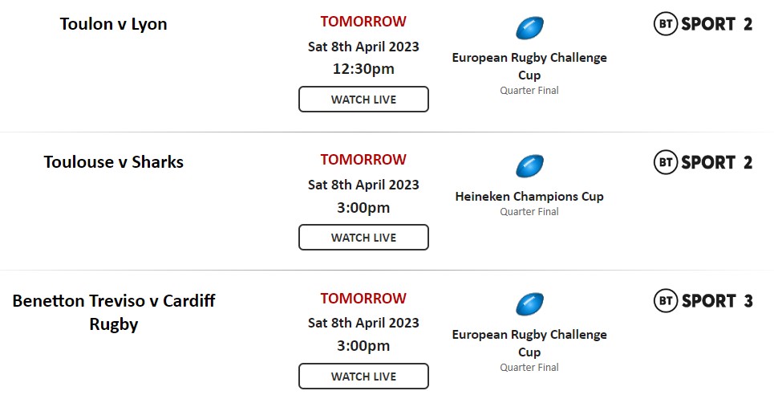Open the Toulon v Lyon fixture title
Screen dimensions: 774x399
114,24
